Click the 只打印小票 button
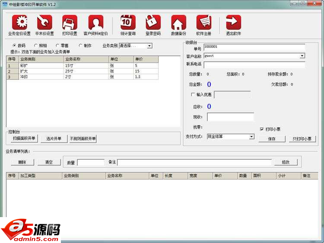 [x=302, y=139]
